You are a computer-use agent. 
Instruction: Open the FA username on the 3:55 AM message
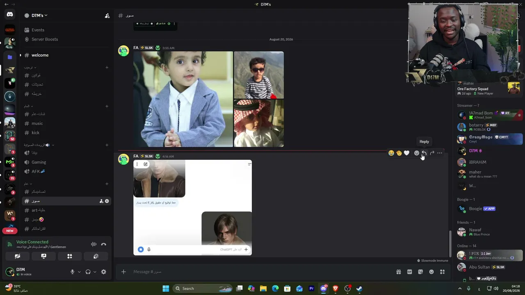[x=136, y=48]
